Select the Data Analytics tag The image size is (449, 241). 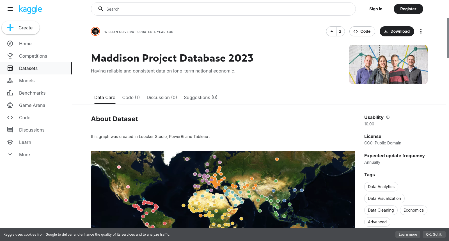[381, 187]
